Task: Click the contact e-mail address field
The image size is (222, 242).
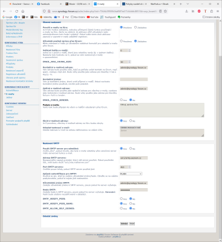Action: pos(134,68)
